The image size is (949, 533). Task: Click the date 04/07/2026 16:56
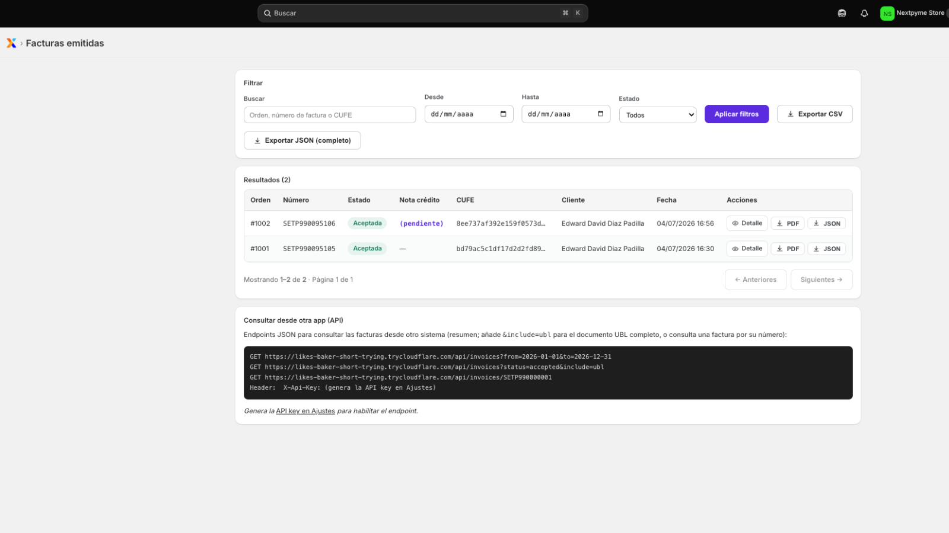685,223
